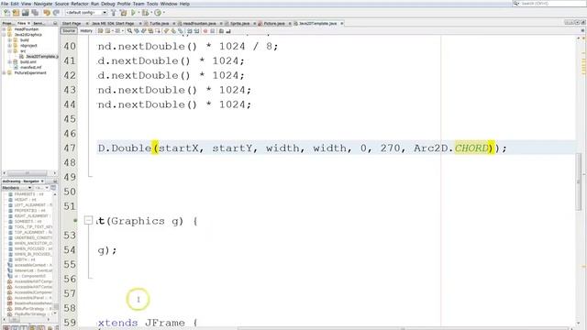Click the search icon in Quick Search box
The image size is (587, 330).
click(515, 4)
